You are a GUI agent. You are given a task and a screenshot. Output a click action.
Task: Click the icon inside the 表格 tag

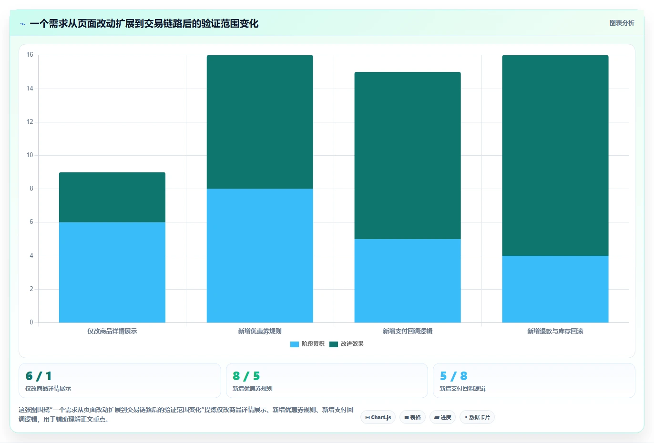pos(407,417)
